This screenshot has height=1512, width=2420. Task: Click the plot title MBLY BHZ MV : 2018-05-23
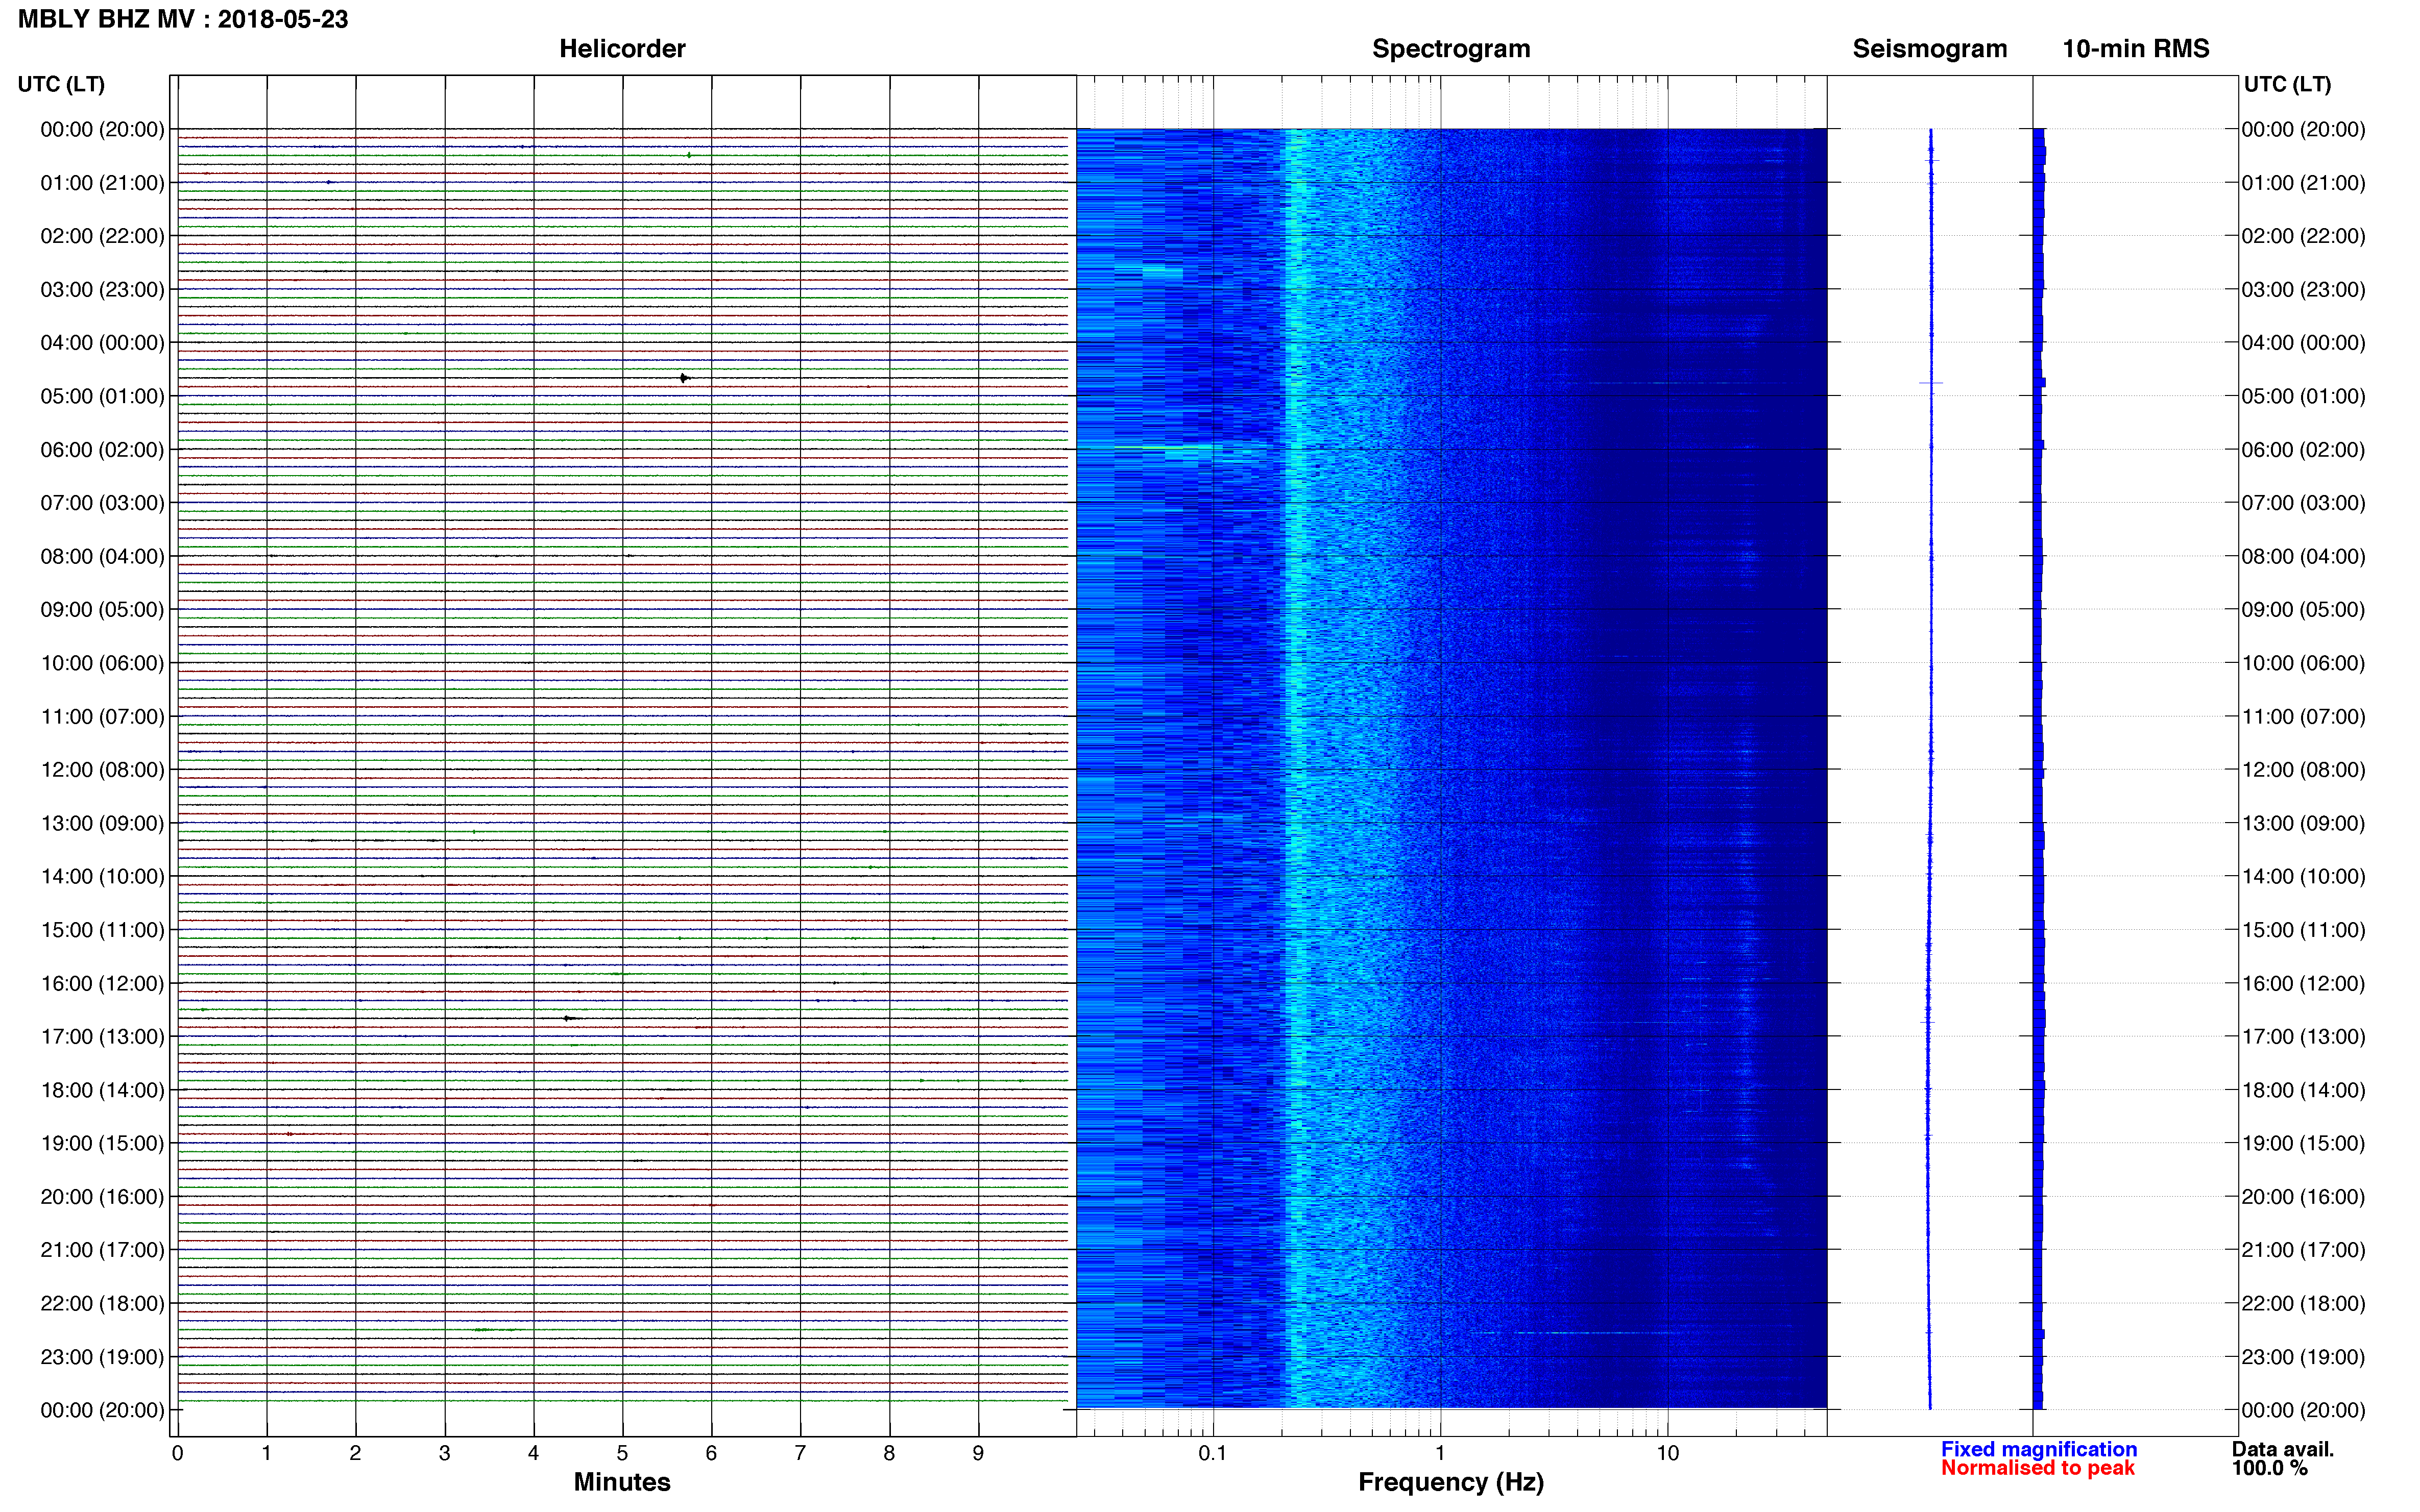pos(183,19)
